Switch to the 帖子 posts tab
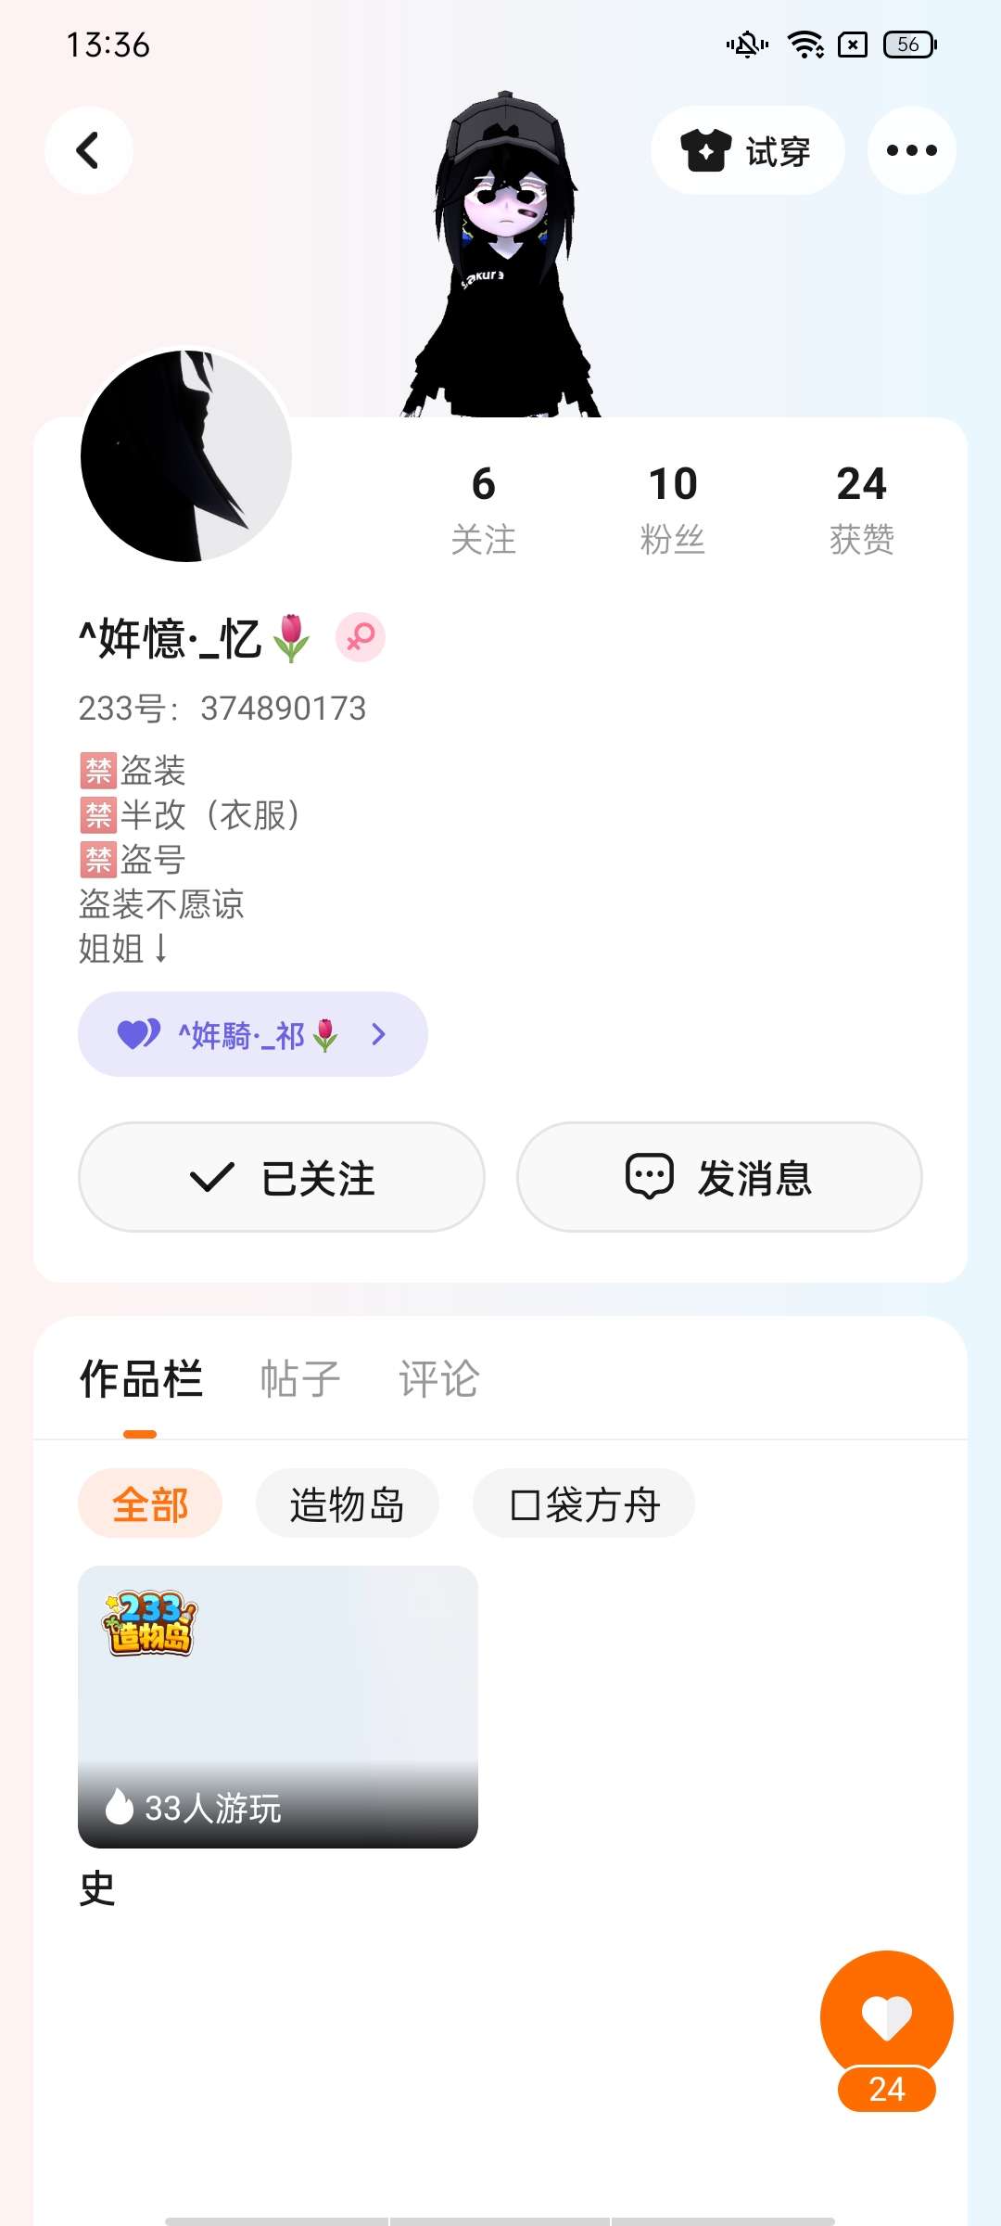This screenshot has width=1001, height=2226. click(300, 1378)
